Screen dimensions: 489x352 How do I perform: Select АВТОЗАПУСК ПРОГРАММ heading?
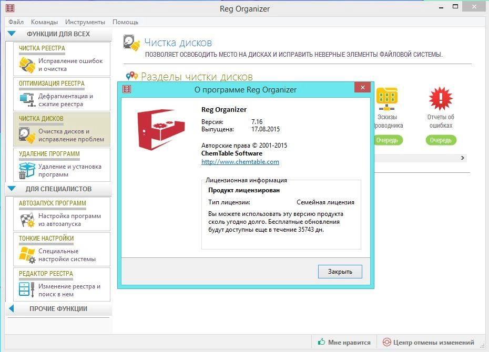[53, 203]
